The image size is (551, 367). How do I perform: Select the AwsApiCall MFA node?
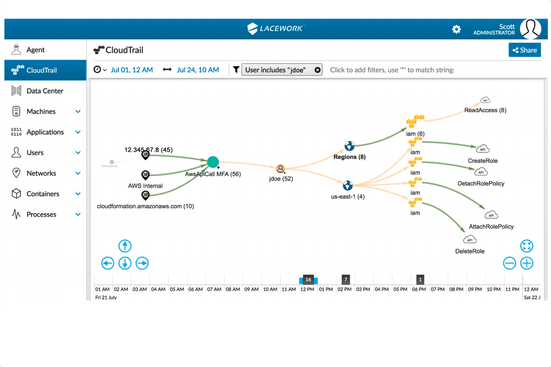[x=213, y=162]
